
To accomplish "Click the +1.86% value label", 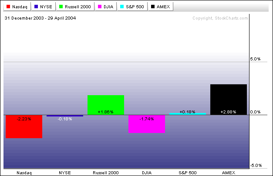I will coord(105,112).
